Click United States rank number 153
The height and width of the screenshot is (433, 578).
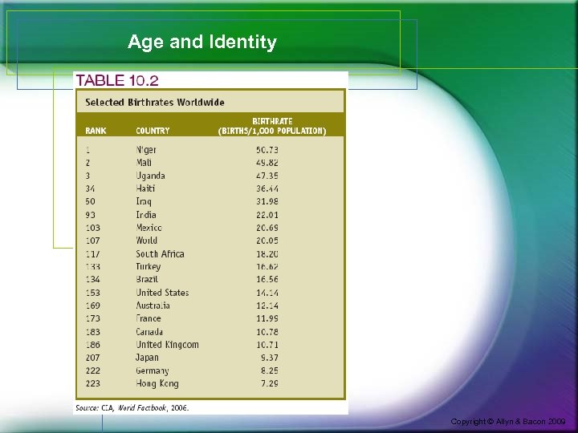coord(93,293)
